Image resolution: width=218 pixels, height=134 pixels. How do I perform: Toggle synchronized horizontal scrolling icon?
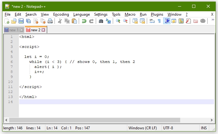point(142,21)
